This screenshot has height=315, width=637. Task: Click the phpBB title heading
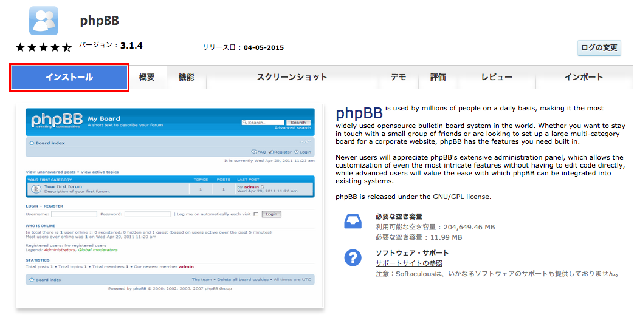pos(99,21)
